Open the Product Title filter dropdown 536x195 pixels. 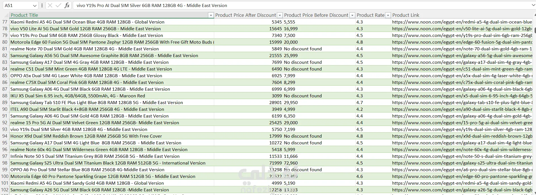pyautogui.click(x=211, y=15)
